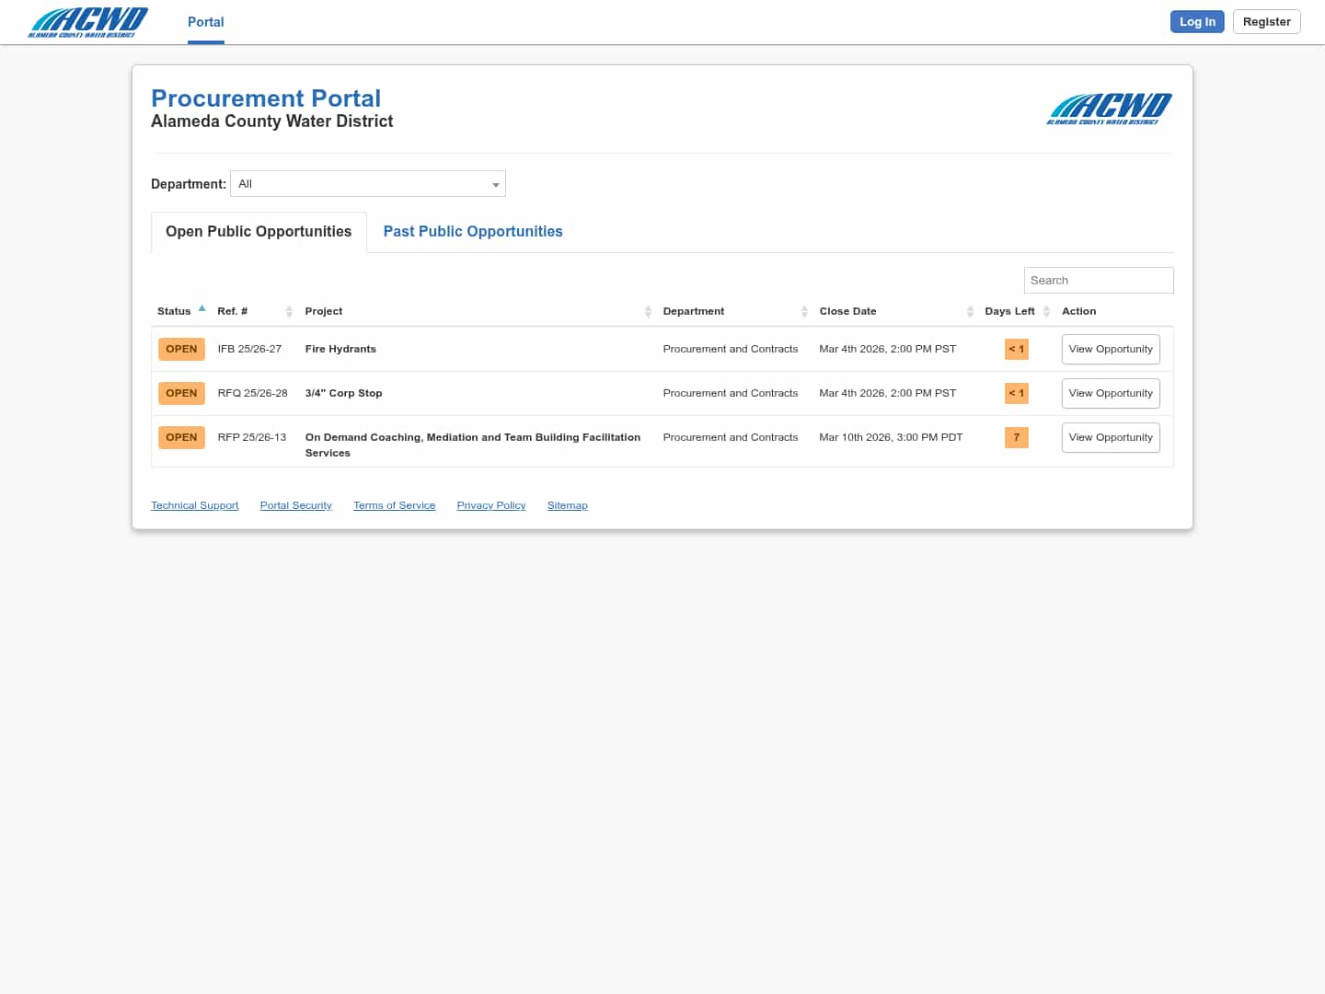Click OPEN status badge for 3/4" Corp Stop
The image size is (1325, 994).
pos(181,394)
